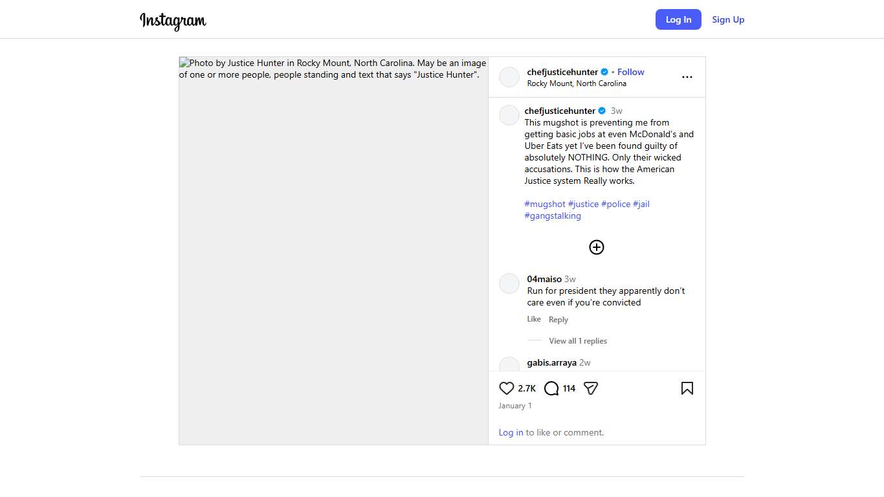Open comments via speech bubble icon
Image resolution: width=884 pixels, height=497 pixels.
(551, 388)
